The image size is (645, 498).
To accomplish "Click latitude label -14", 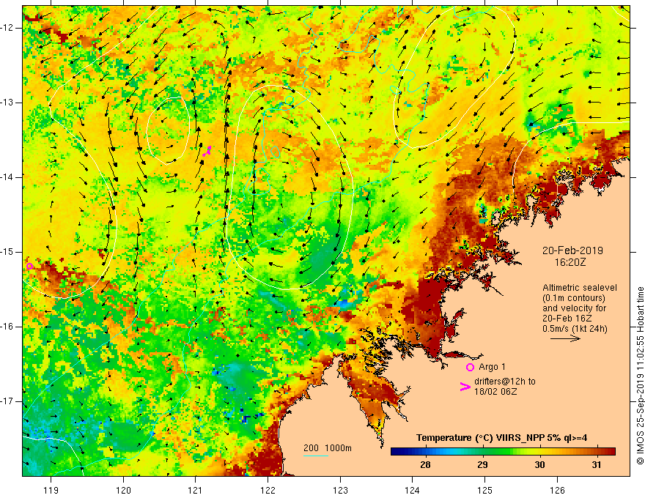I will coord(8,177).
